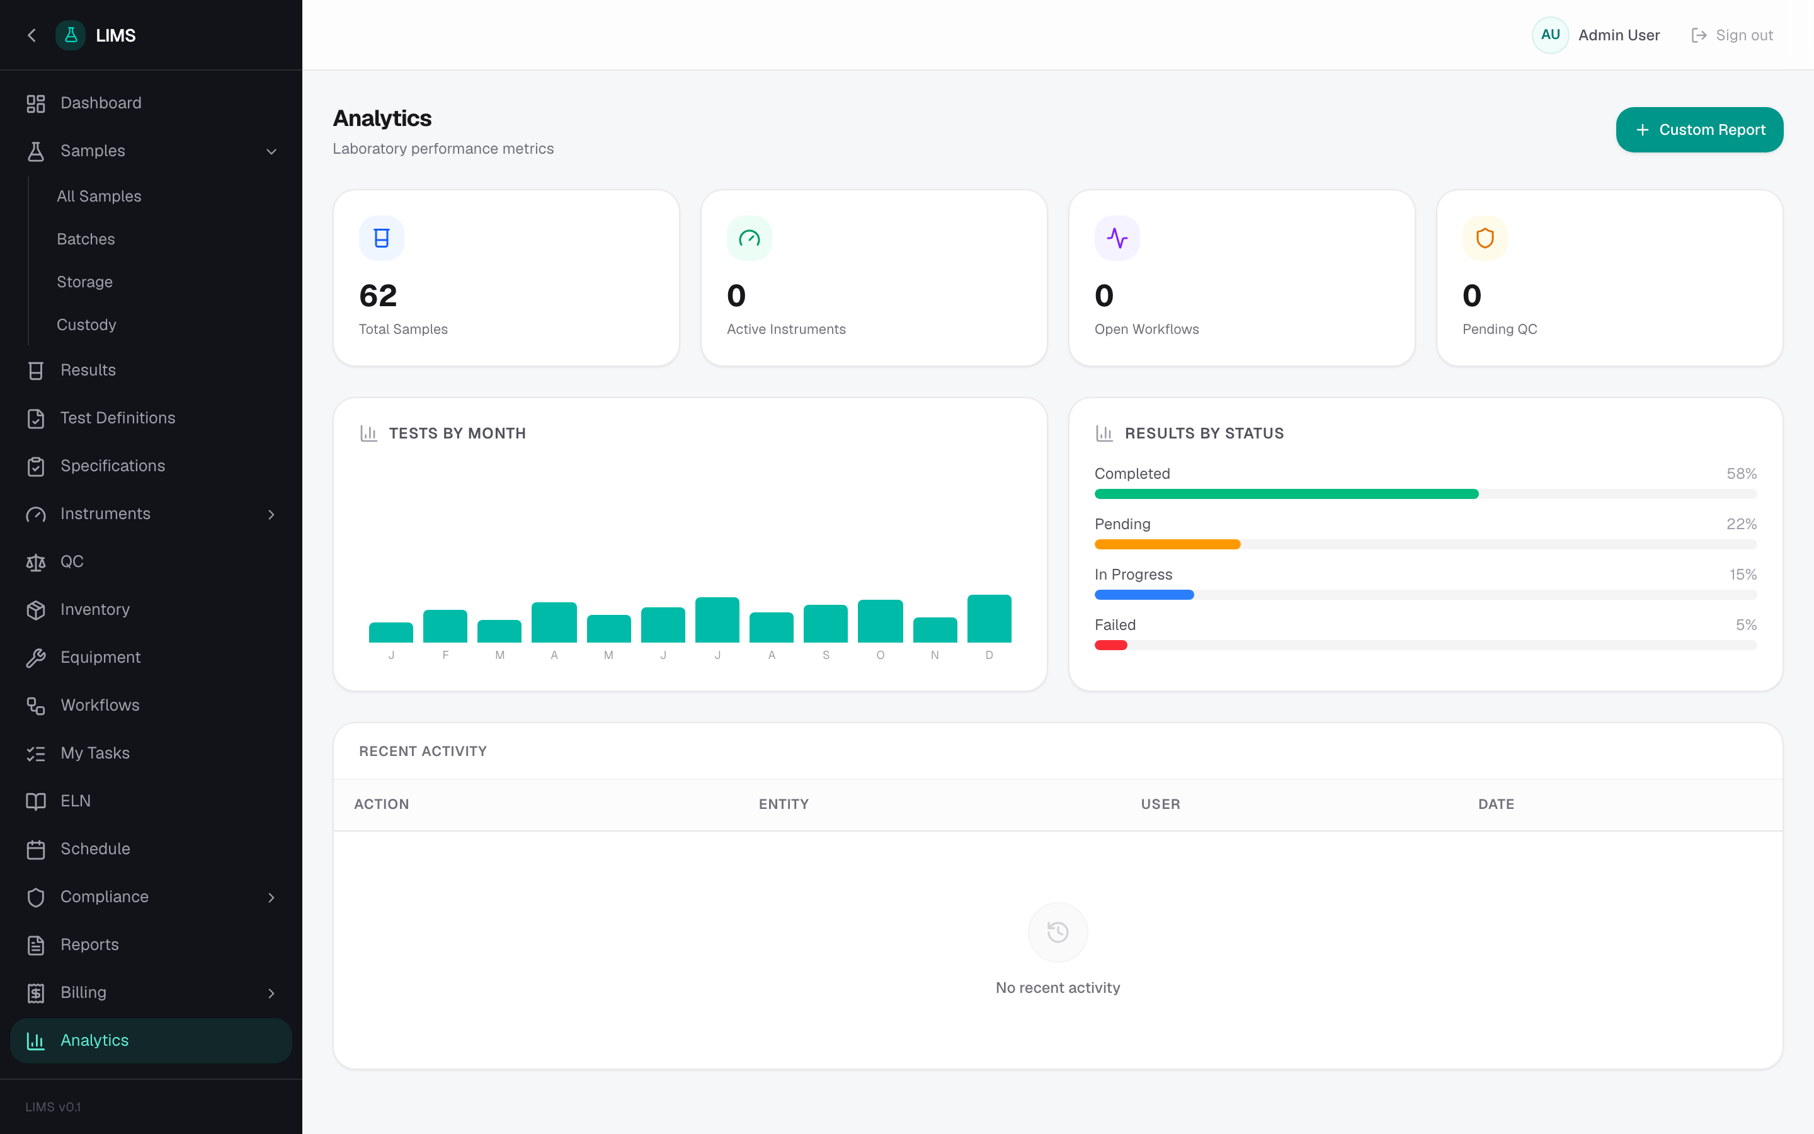Go to the Dashboard page
This screenshot has width=1814, height=1134.
pyautogui.click(x=151, y=103)
